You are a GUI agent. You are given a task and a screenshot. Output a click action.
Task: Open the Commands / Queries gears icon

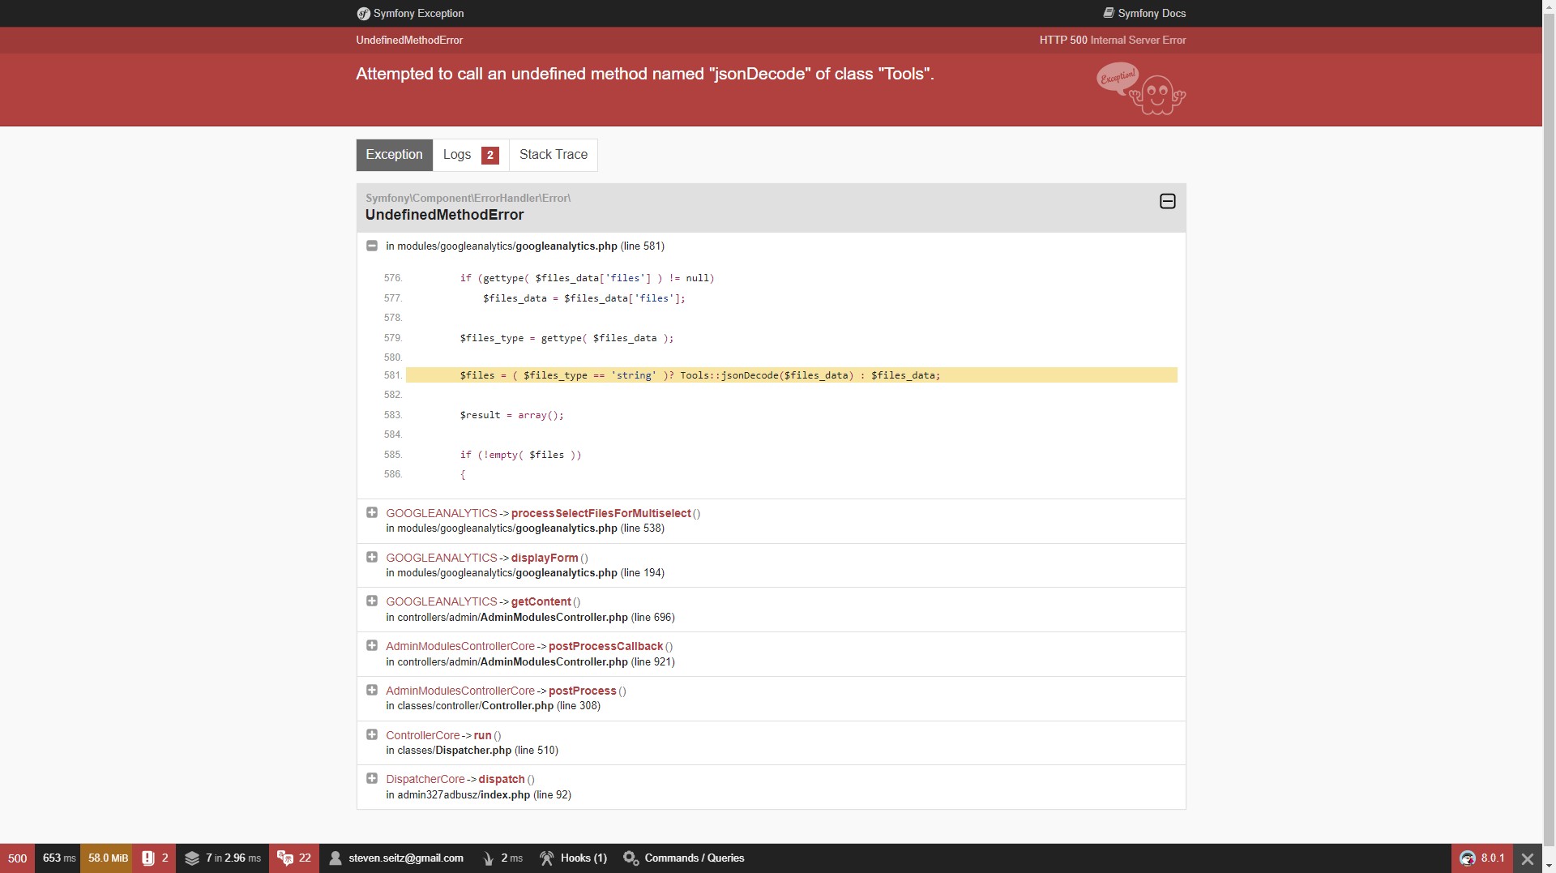point(631,858)
